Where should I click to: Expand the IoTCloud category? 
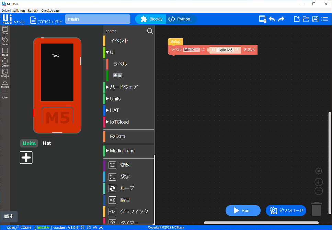[x=107, y=122]
